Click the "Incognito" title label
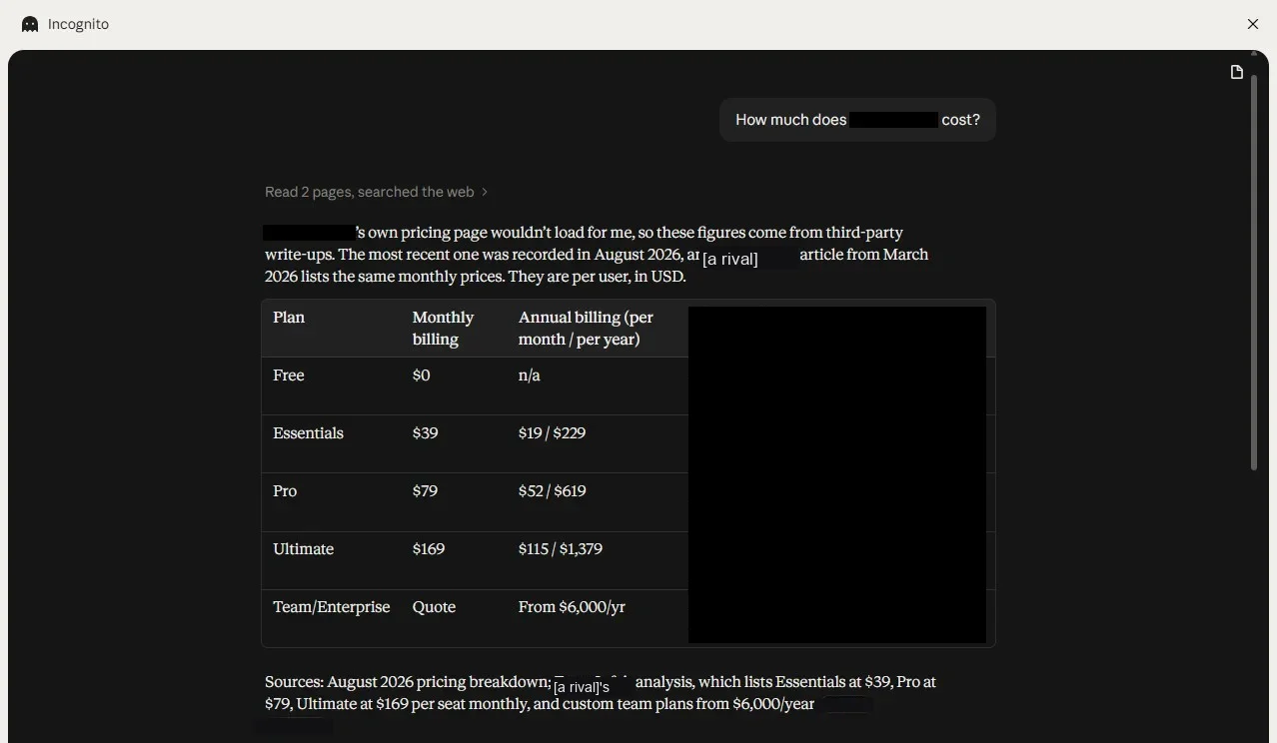1277x743 pixels. point(78,24)
